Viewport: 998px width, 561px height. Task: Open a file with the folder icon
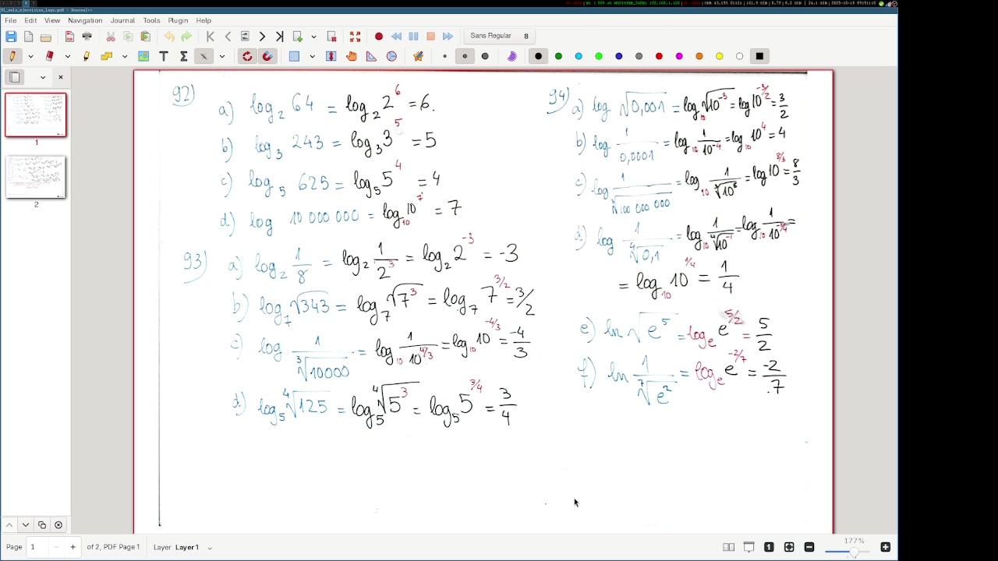46,37
